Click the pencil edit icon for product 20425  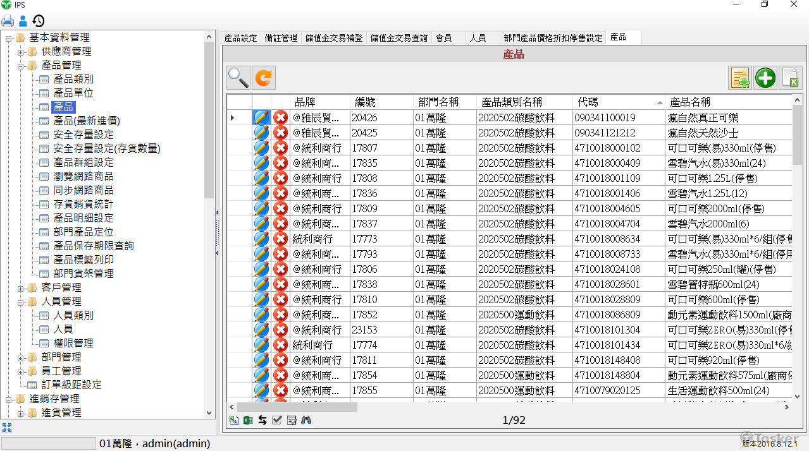(261, 133)
